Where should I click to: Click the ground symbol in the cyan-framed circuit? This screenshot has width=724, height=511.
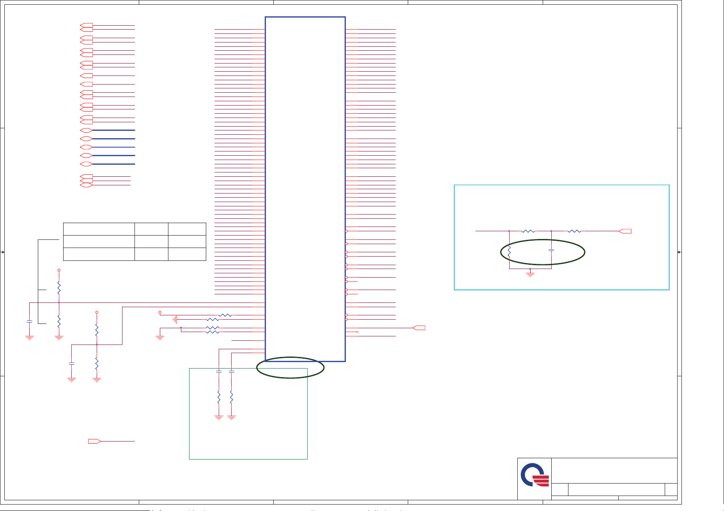(530, 273)
